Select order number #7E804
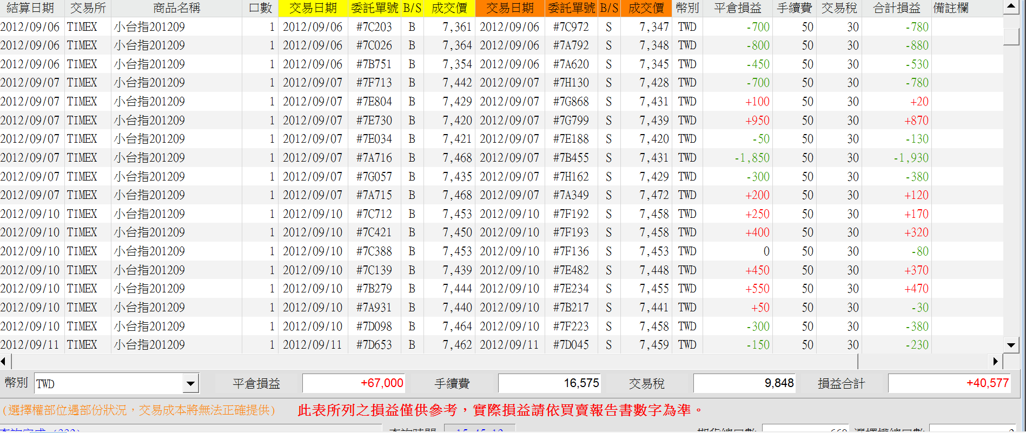This screenshot has width=1026, height=433. (374, 102)
